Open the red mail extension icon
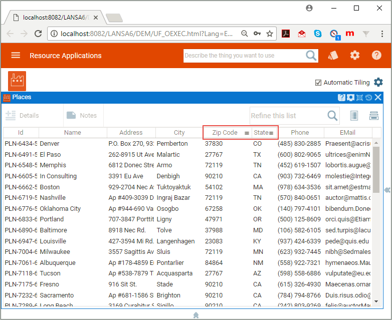 [x=302, y=34]
